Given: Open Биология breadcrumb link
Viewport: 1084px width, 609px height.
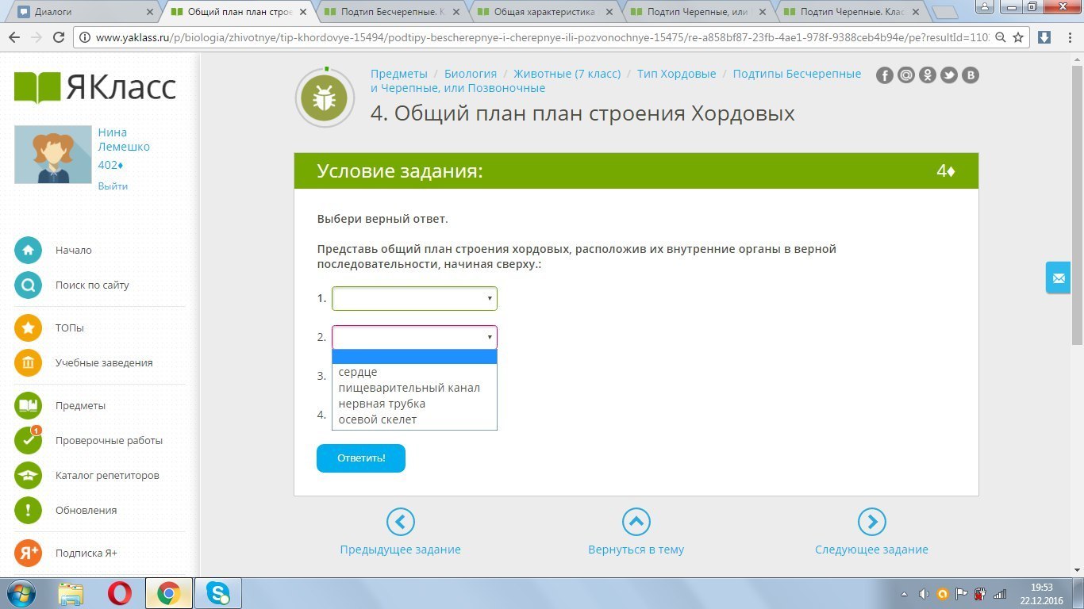Looking at the screenshot, I should 470,74.
